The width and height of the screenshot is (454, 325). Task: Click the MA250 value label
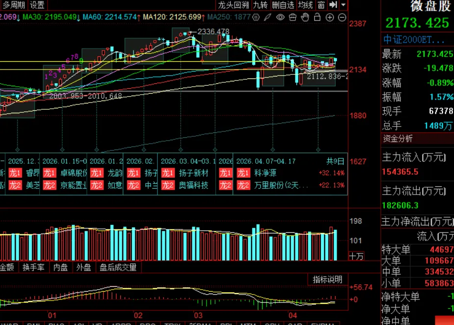coord(229,17)
